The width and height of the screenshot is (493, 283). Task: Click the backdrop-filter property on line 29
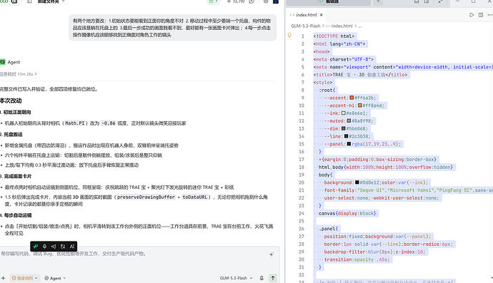point(374,252)
